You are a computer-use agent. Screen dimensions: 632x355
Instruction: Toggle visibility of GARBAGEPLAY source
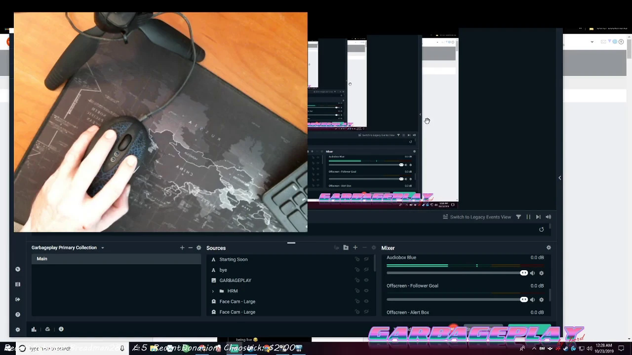[366, 281]
